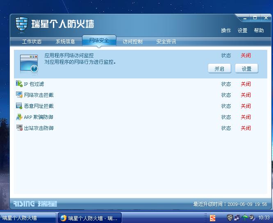Open the 帮助 menu
273x223 pixels.
(x=259, y=31)
